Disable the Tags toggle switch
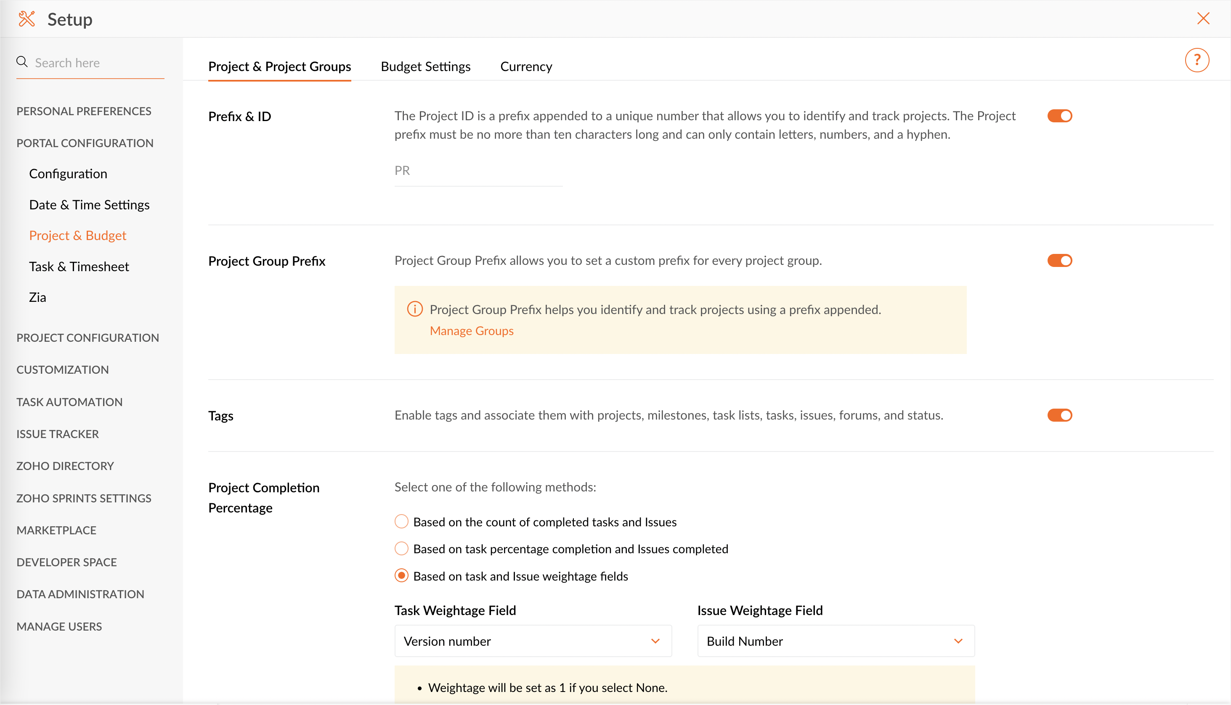The image size is (1231, 705). coord(1059,415)
